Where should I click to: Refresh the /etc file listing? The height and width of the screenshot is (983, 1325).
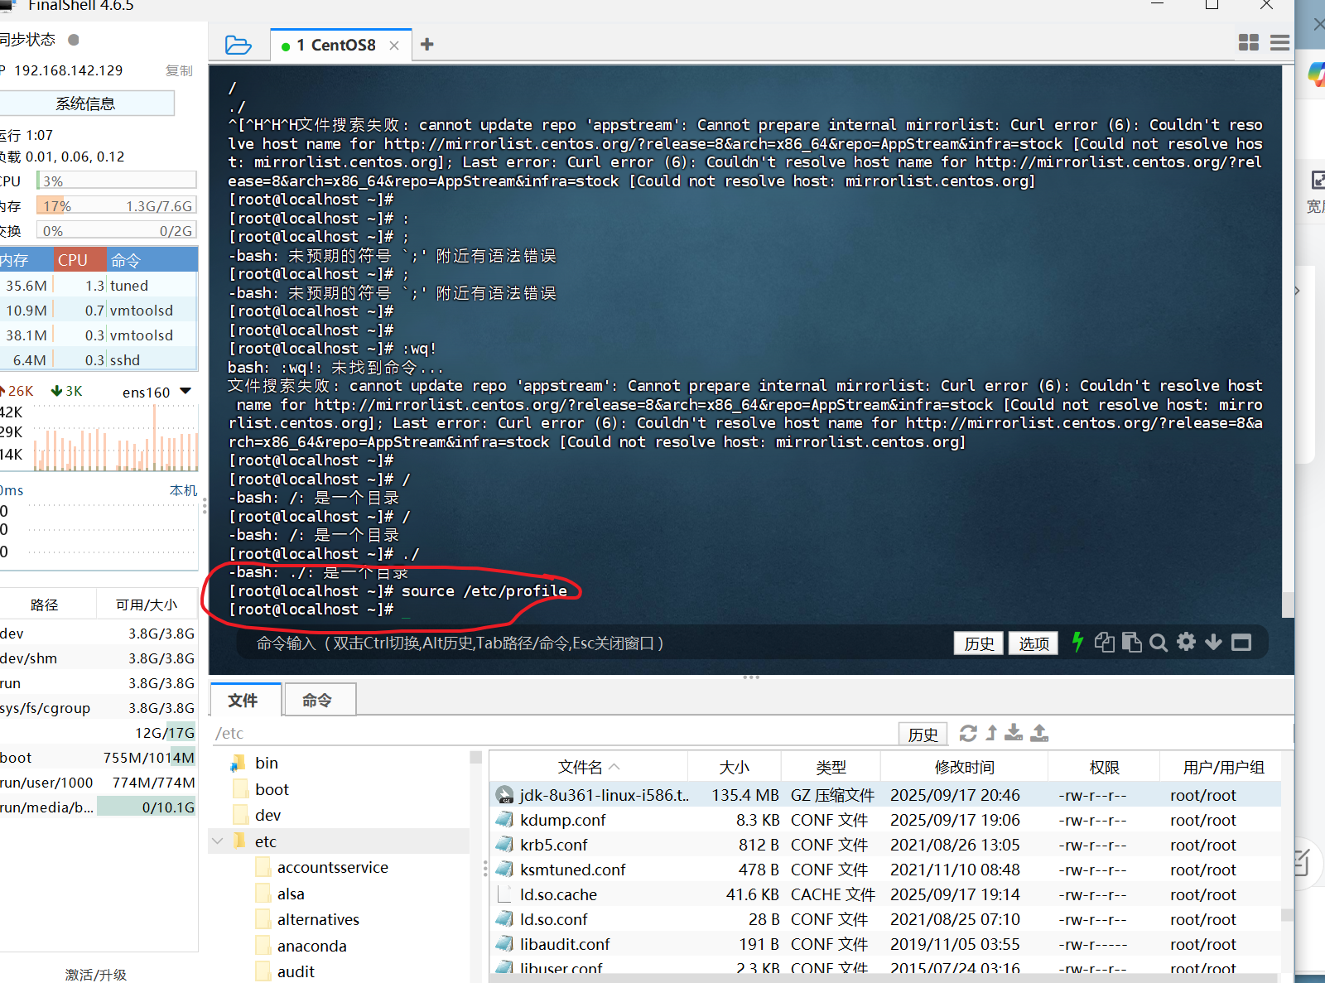[x=968, y=733]
